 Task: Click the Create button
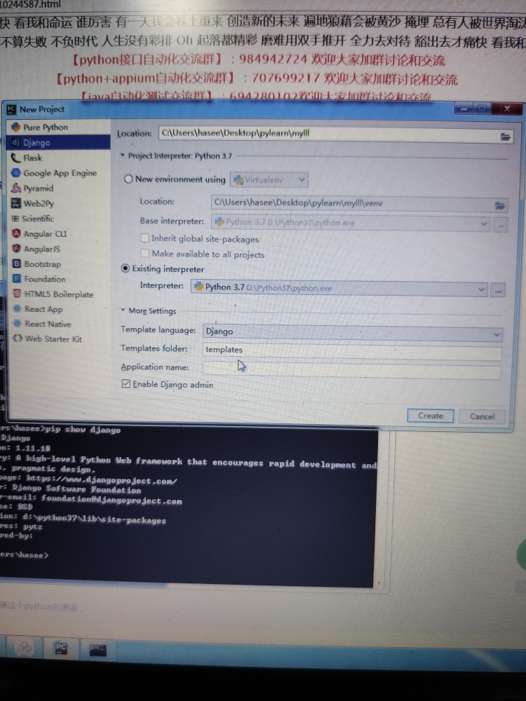tap(431, 416)
